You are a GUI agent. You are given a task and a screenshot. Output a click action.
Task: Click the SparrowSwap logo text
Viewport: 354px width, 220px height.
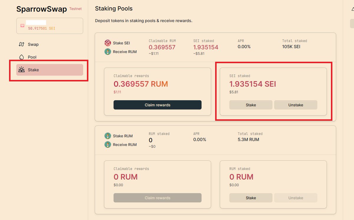tap(41, 9)
